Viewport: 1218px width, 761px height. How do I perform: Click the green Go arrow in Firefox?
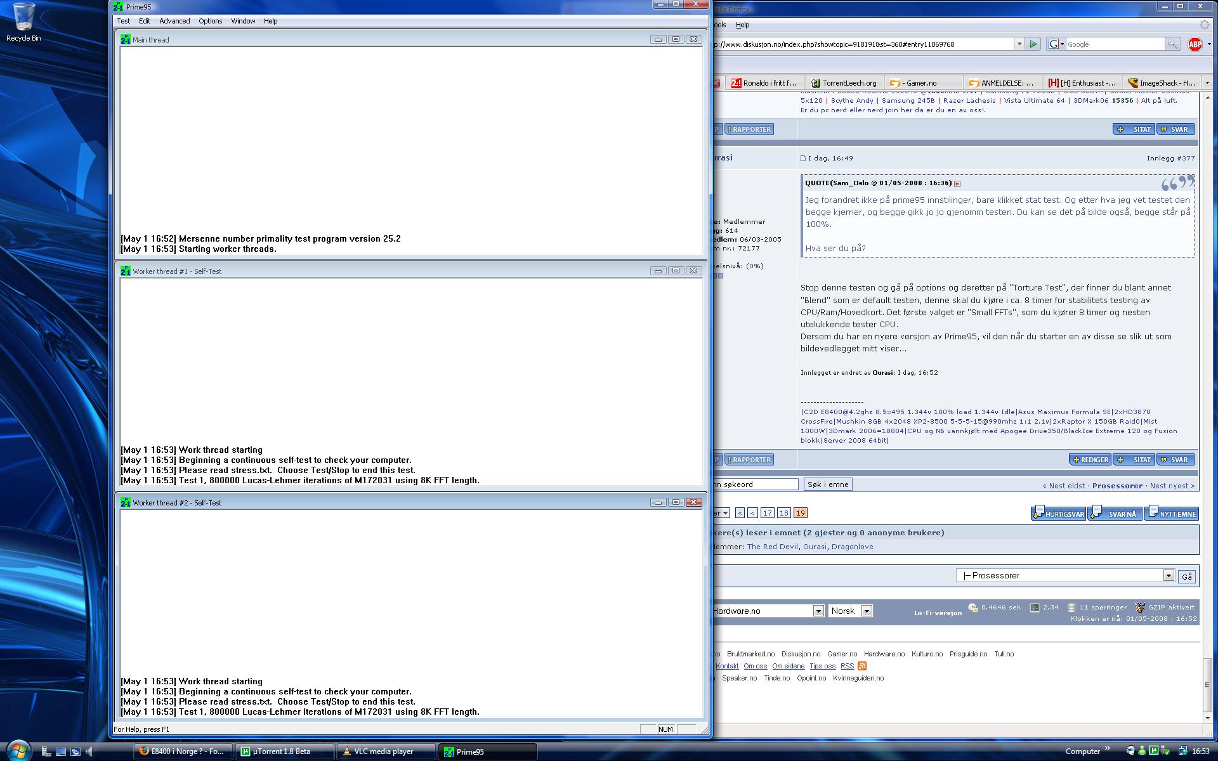(1033, 44)
